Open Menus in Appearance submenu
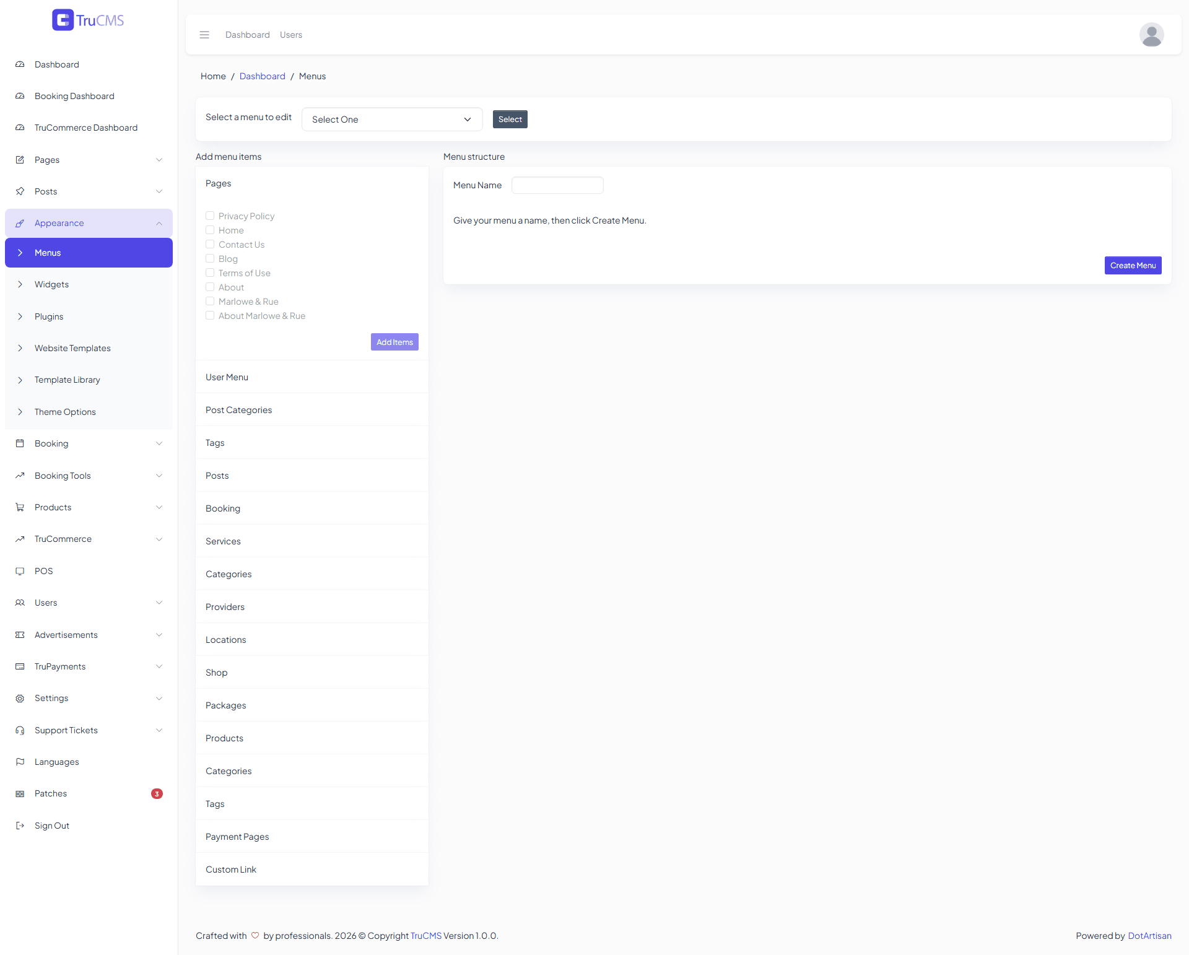The height and width of the screenshot is (955, 1189). (89, 253)
